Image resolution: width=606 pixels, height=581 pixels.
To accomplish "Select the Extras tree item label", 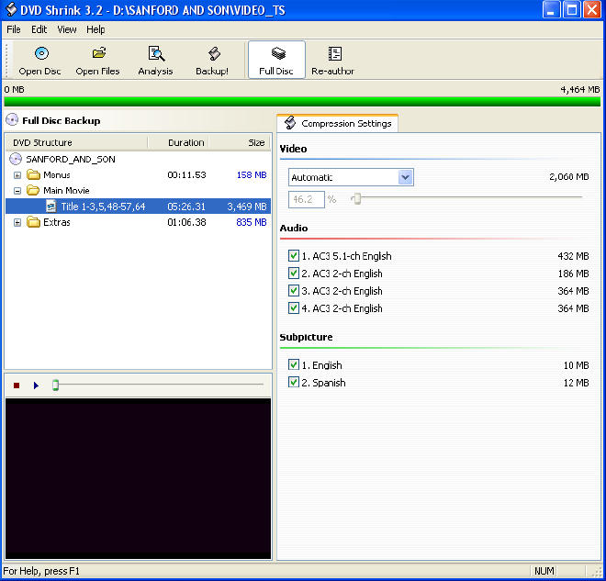I will click(57, 222).
